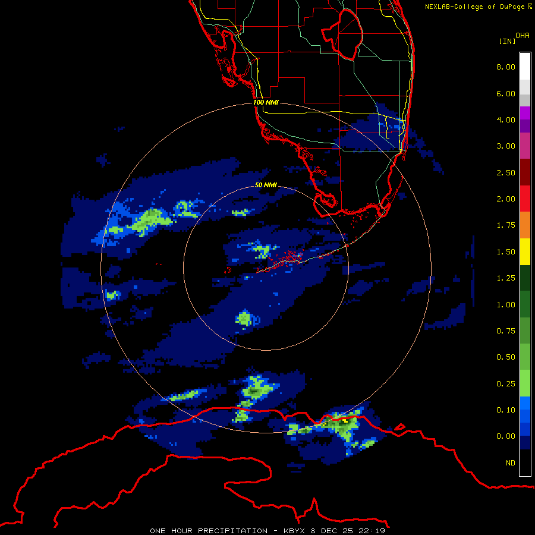Click the [IN] units label

coord(507,41)
